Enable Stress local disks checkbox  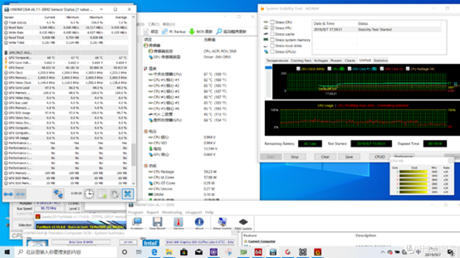click(x=272, y=46)
